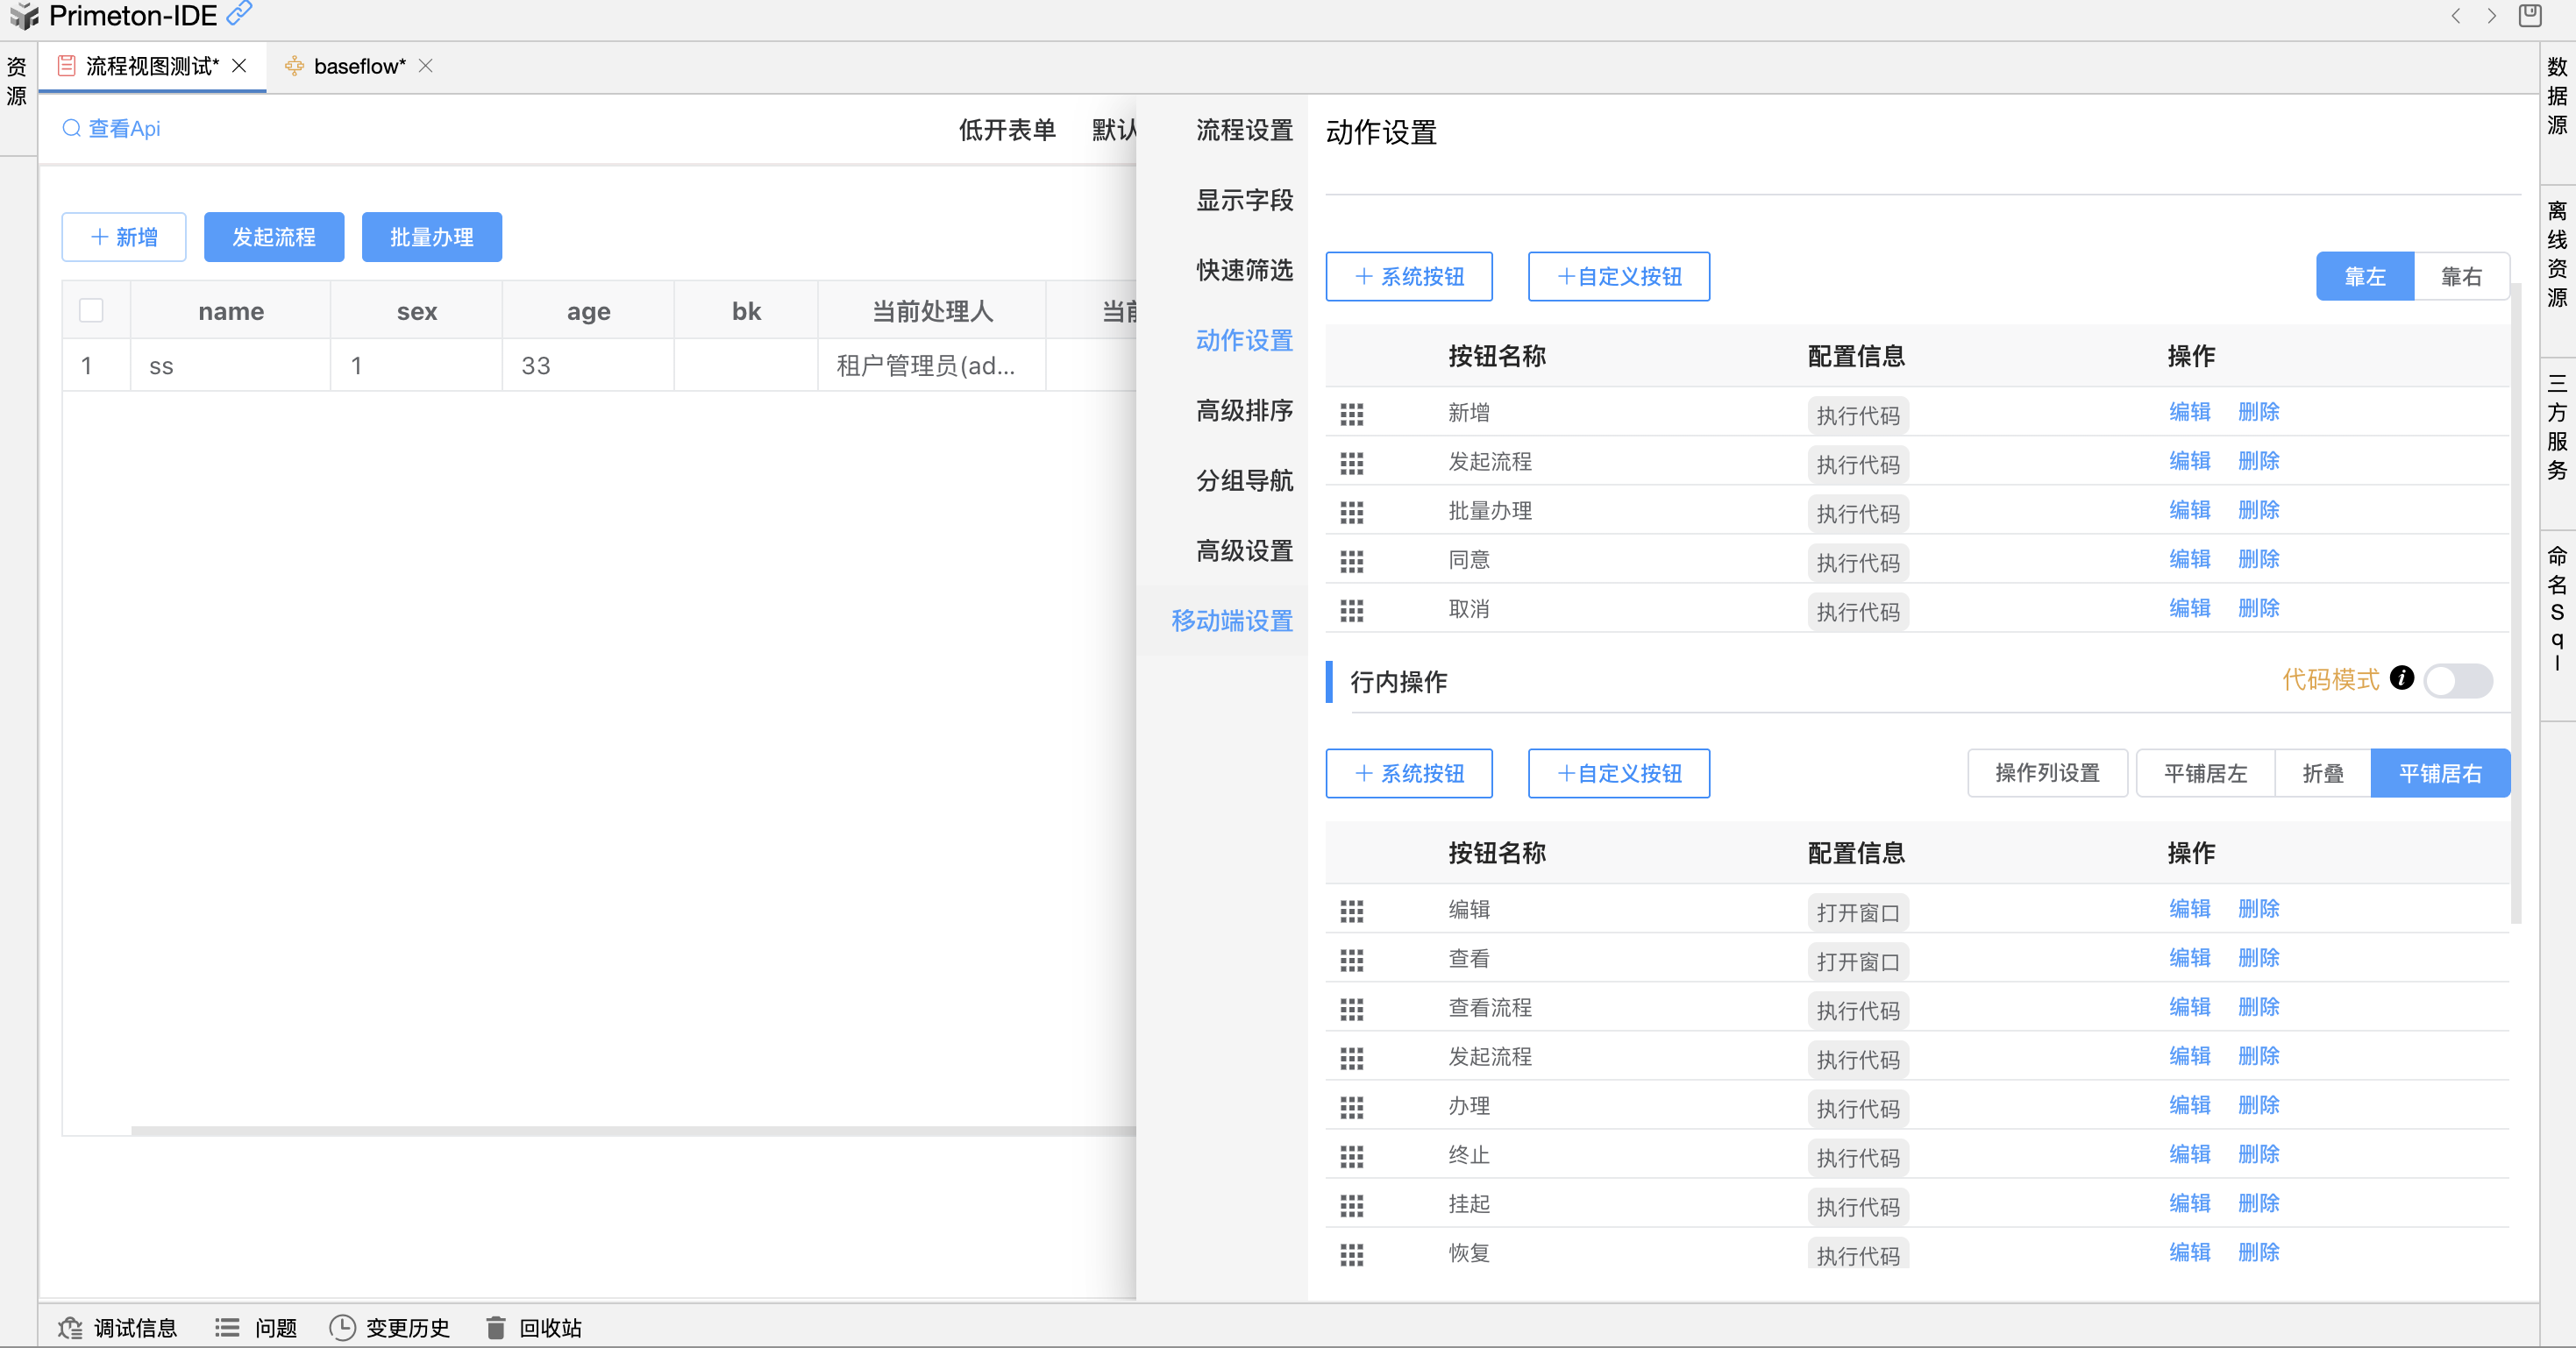Open the 回收站 trash icon
2576x1348 pixels.
[495, 1327]
